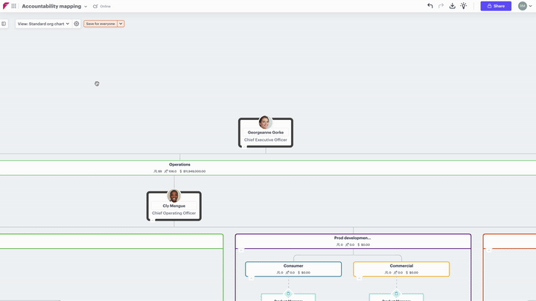The width and height of the screenshot is (536, 301).
Task: Open the View: Standard org chart dropdown
Action: pyautogui.click(x=44, y=24)
